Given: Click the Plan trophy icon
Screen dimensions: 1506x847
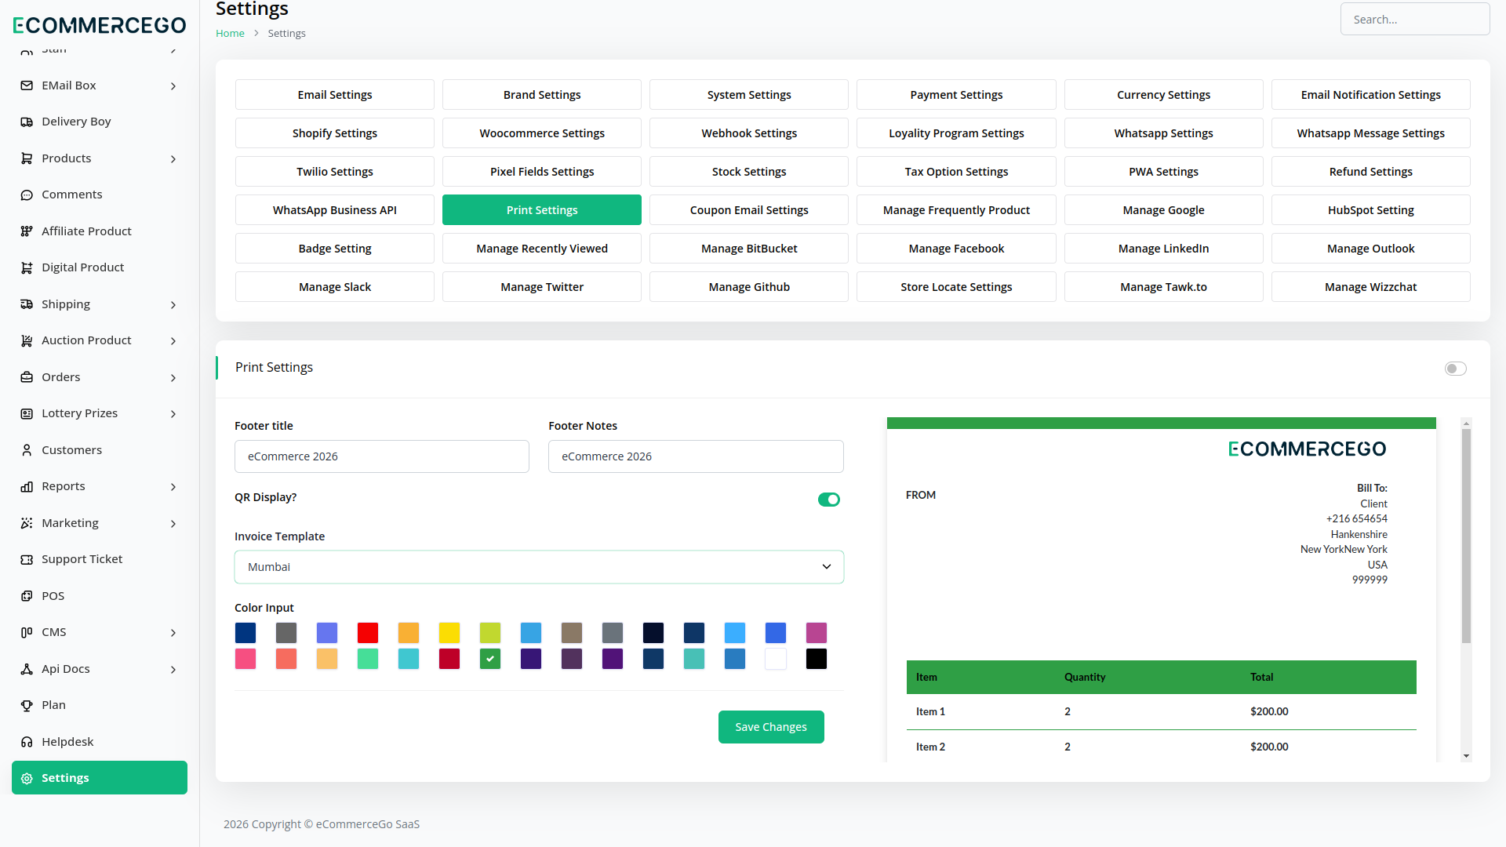Looking at the screenshot, I should tap(27, 705).
